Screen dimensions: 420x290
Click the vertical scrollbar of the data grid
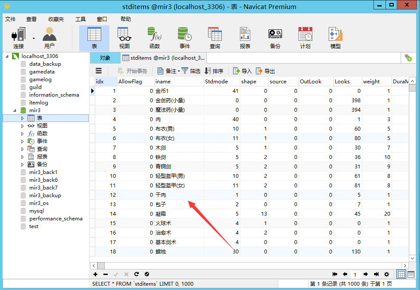point(412,172)
